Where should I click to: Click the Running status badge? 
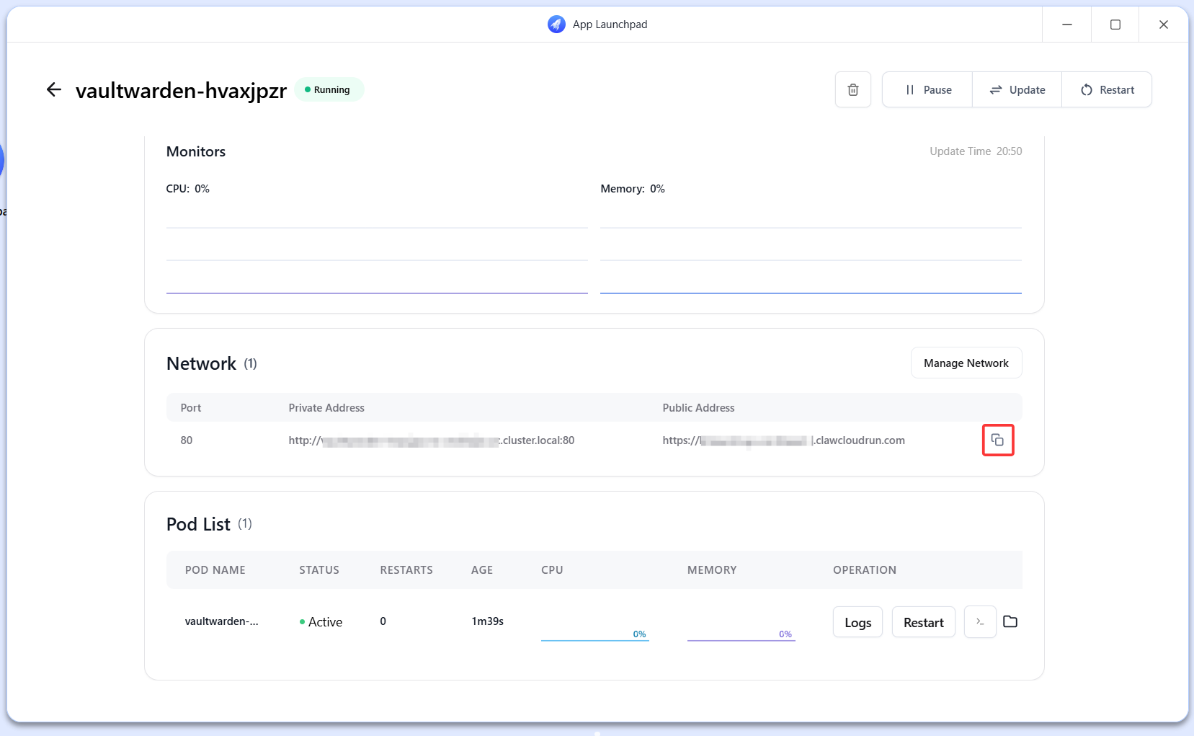click(329, 89)
